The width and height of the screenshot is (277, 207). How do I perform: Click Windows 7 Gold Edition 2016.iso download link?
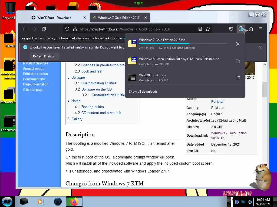coord(229,136)
